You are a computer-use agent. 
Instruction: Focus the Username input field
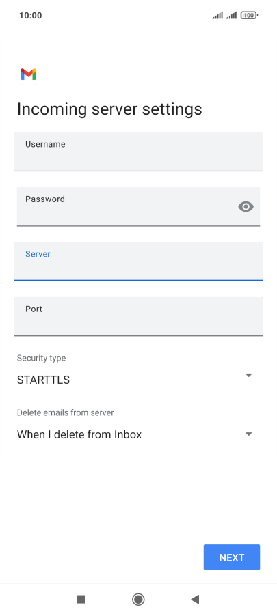[x=138, y=152]
